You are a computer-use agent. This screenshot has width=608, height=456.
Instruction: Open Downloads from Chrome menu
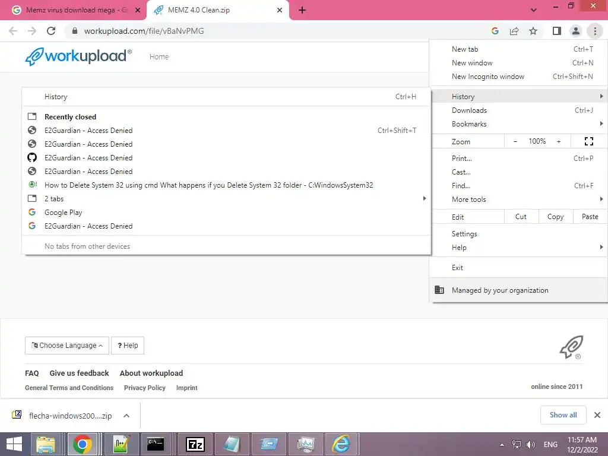(519, 110)
